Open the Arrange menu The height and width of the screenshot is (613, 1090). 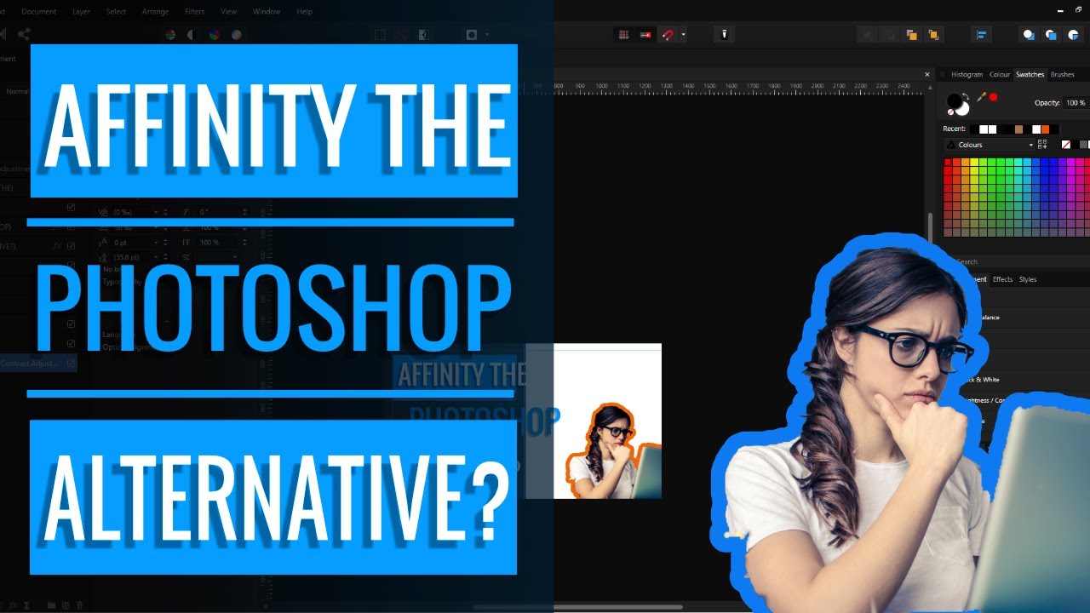tap(155, 12)
